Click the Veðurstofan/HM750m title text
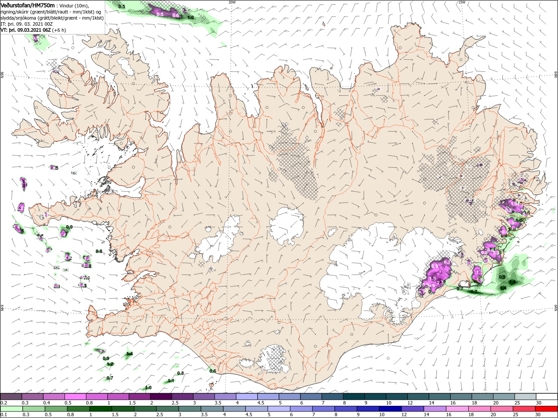This screenshot has height=418, width=558. pos(27,5)
